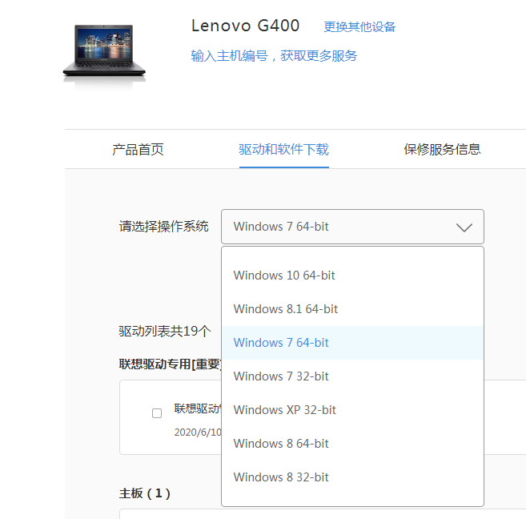Click the 请选择操作系统 label

pyautogui.click(x=163, y=227)
